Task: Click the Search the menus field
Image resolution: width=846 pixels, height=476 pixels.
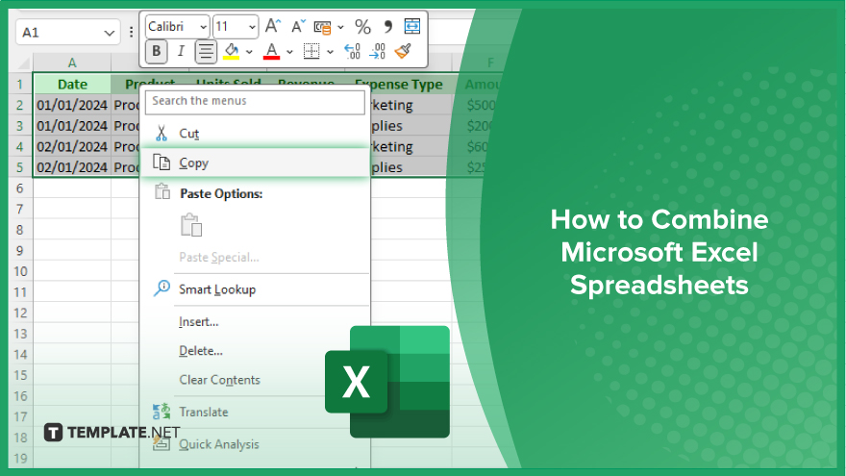Action: coord(255,102)
